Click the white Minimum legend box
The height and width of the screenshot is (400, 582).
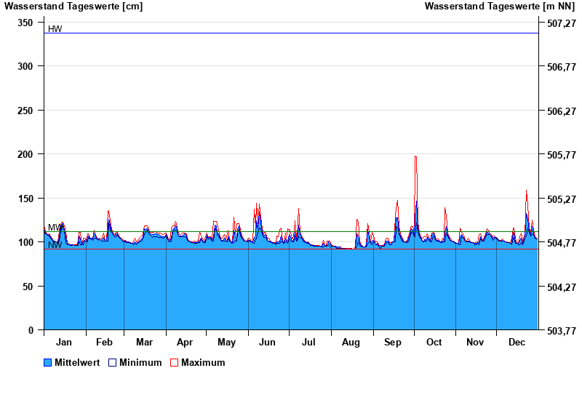(x=112, y=362)
